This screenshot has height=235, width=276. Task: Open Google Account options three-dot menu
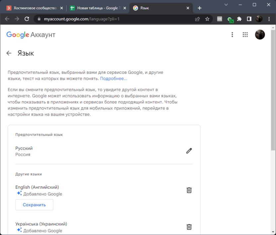pos(232,35)
